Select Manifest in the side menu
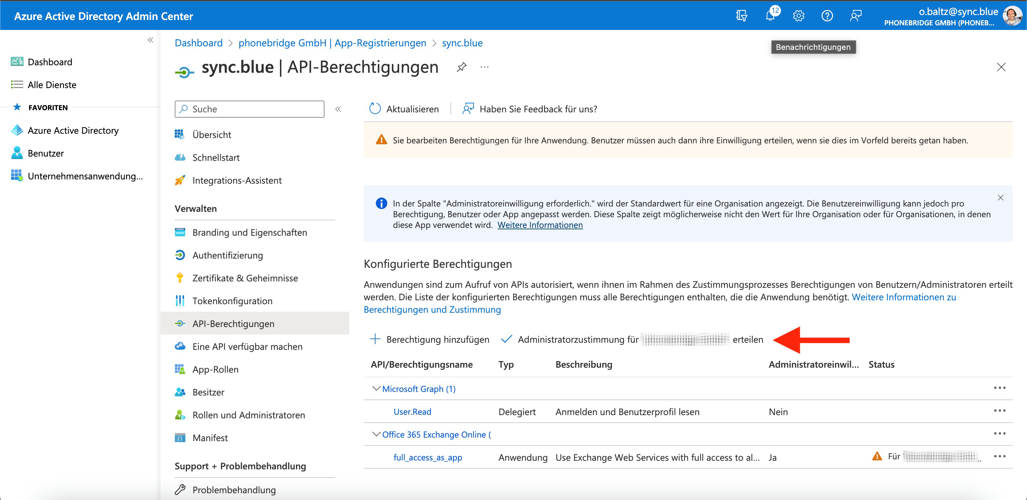This screenshot has width=1027, height=500. pyautogui.click(x=210, y=438)
